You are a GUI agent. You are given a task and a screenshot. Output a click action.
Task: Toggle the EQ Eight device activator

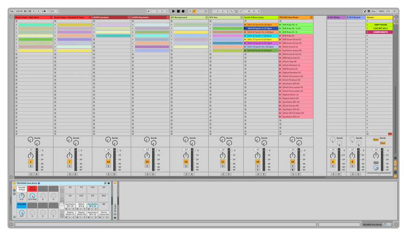coord(115,183)
